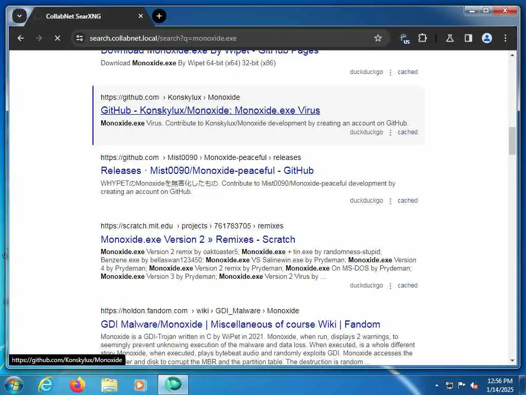526x395 pixels.
Task: Open a new tab with plus button
Action: 159,16
